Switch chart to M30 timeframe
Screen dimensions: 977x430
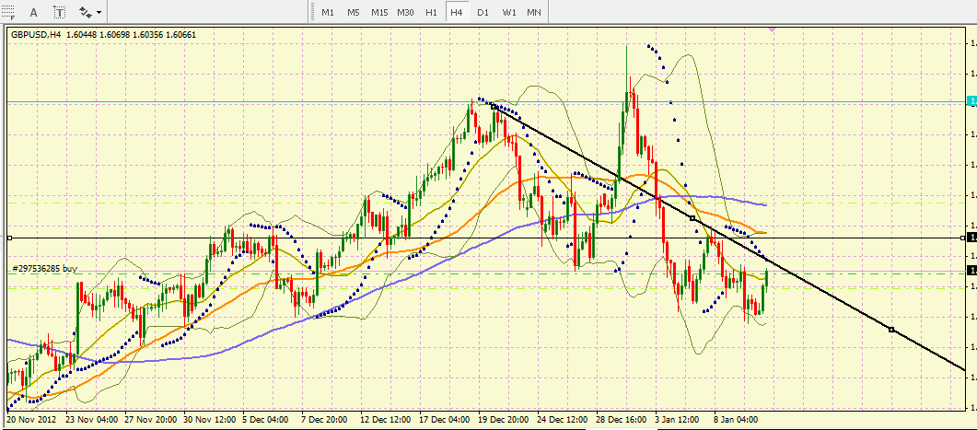406,13
